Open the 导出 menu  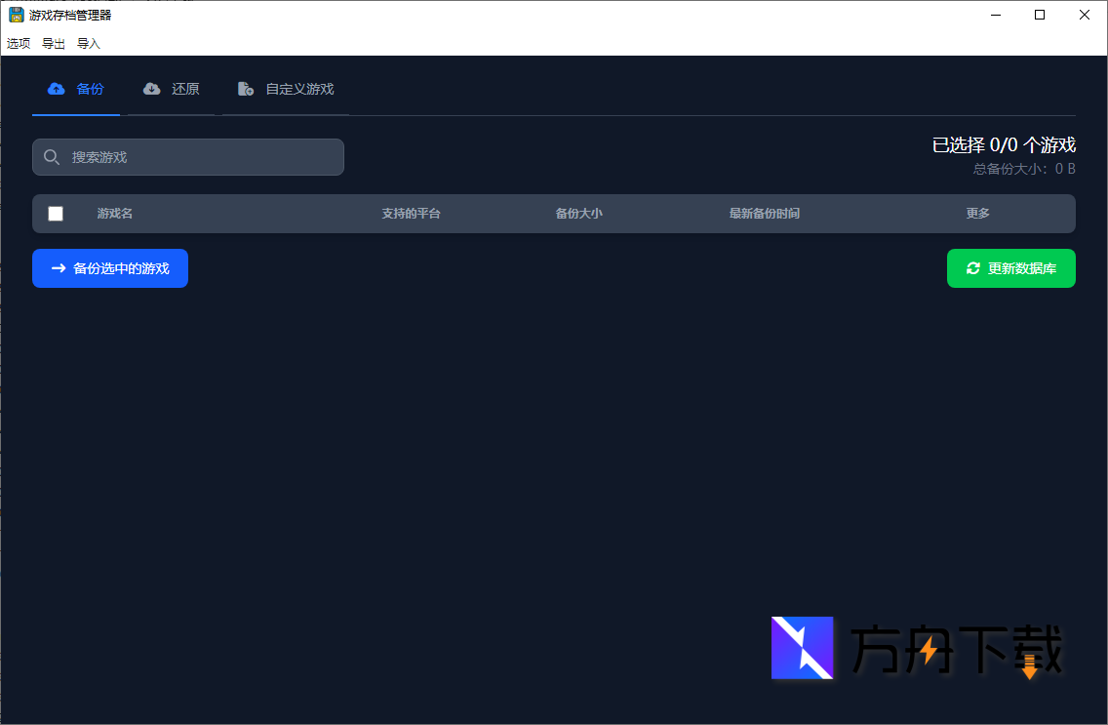pos(53,43)
